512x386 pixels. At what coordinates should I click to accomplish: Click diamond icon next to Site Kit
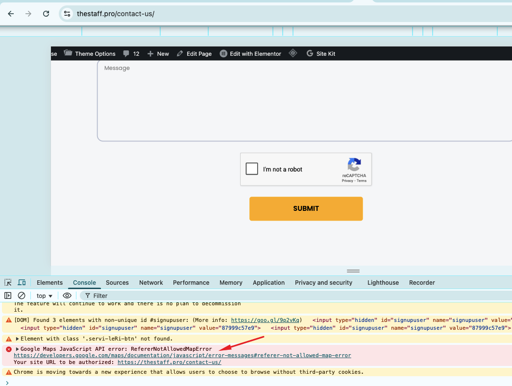point(293,53)
